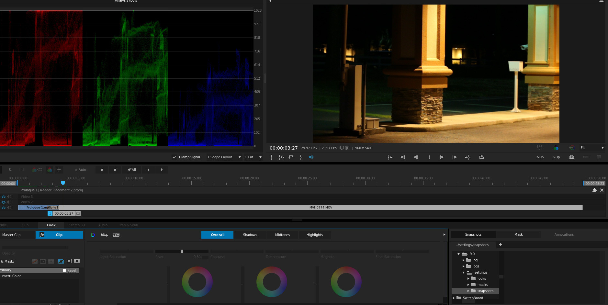Go to the previous keyframe arrow
608x305 pixels.
click(x=148, y=170)
